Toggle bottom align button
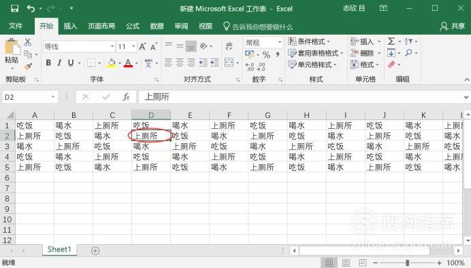This screenshot has width=471, height=268. 191,46
